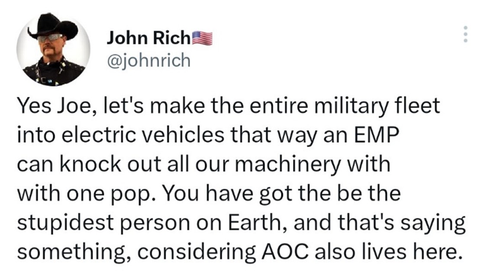Screen dimensions: 493x271
Task: Click the American flag emoji beside the name
Action: point(202,38)
